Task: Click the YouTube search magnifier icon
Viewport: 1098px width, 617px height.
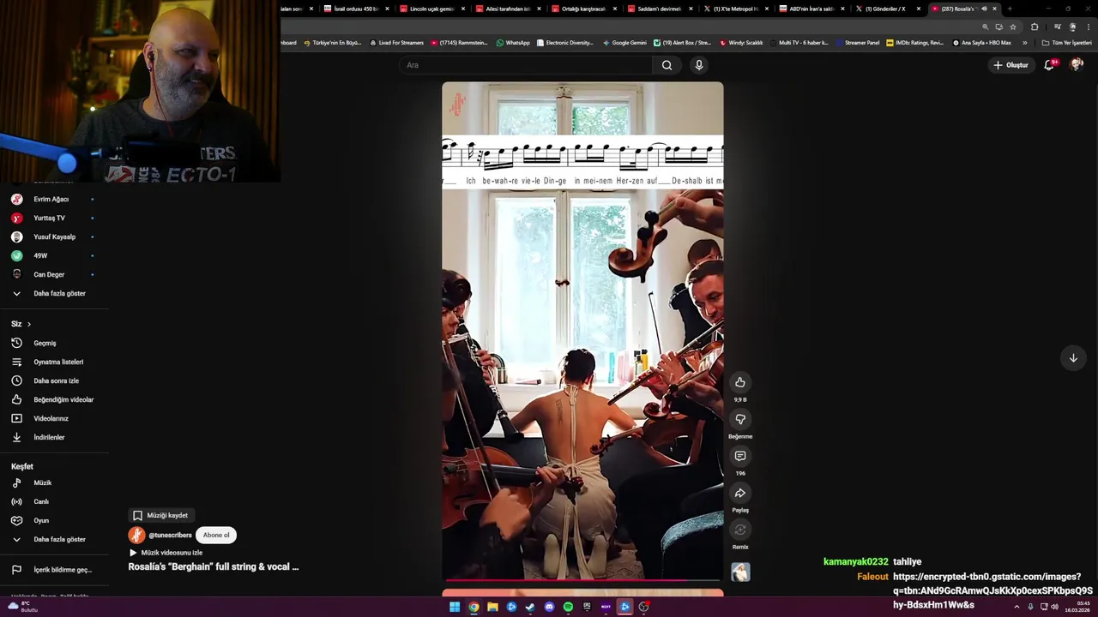Action: click(x=667, y=65)
